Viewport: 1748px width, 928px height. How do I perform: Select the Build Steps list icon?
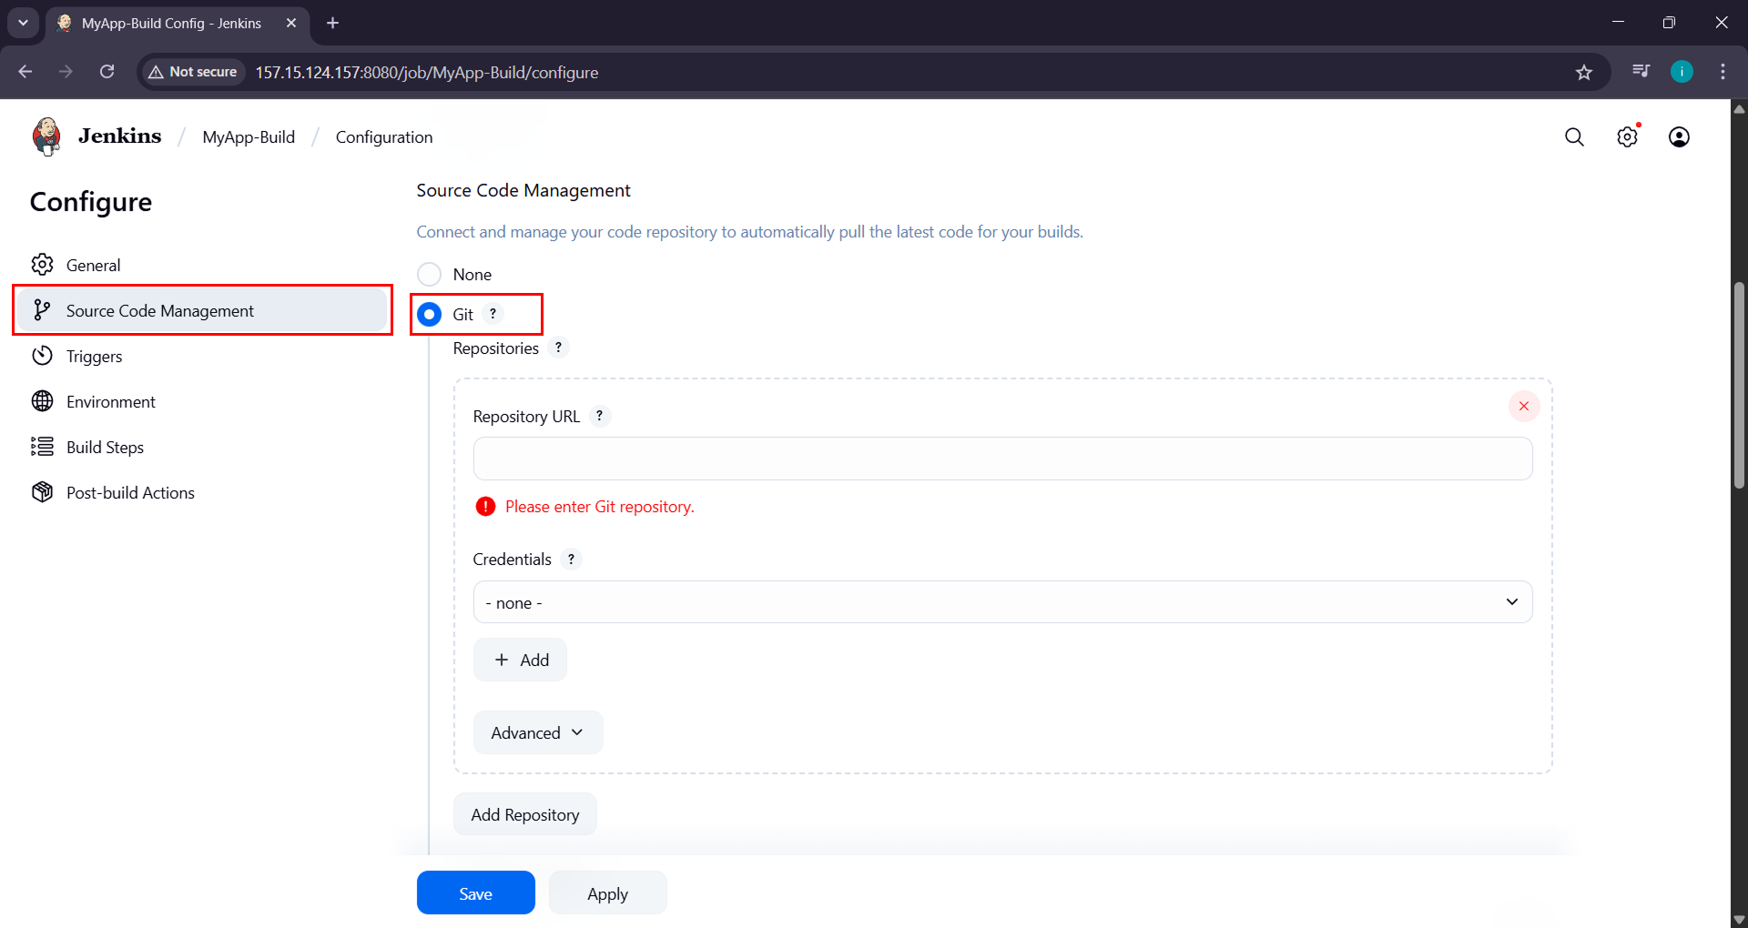coord(43,447)
